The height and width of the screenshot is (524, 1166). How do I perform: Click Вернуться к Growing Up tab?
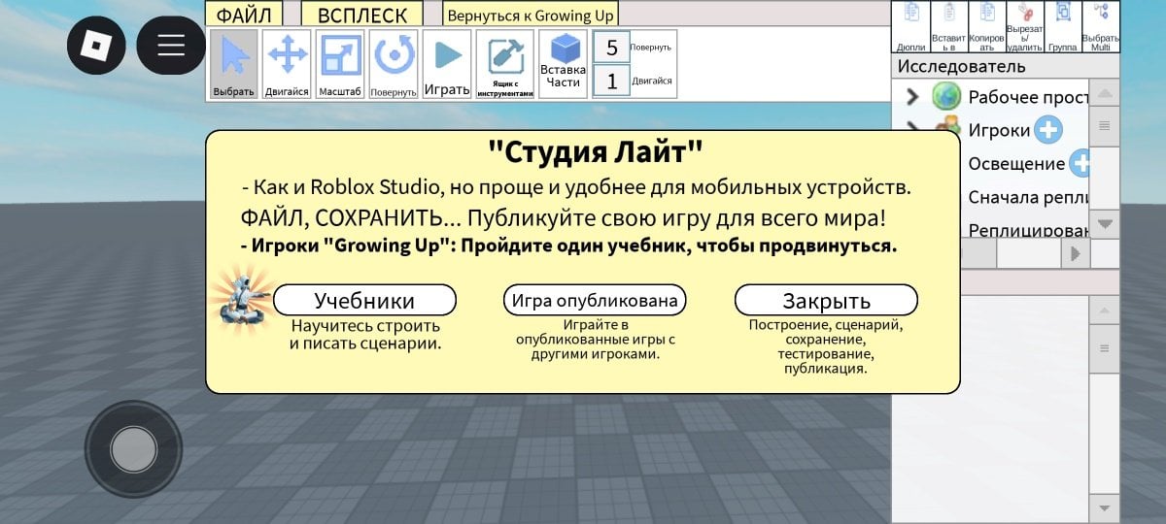coord(531,15)
